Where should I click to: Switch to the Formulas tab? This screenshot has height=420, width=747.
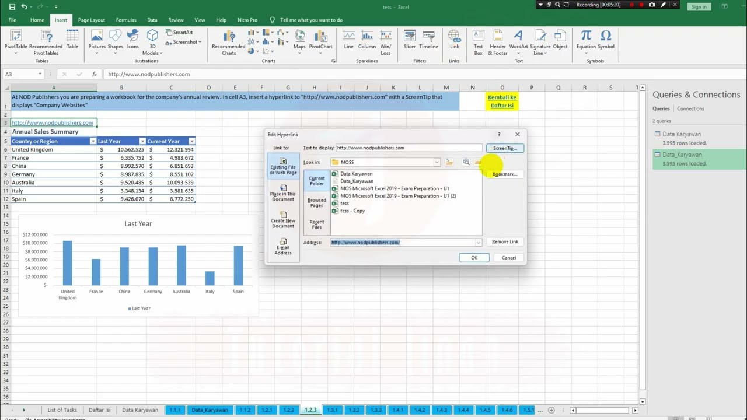pyautogui.click(x=126, y=20)
